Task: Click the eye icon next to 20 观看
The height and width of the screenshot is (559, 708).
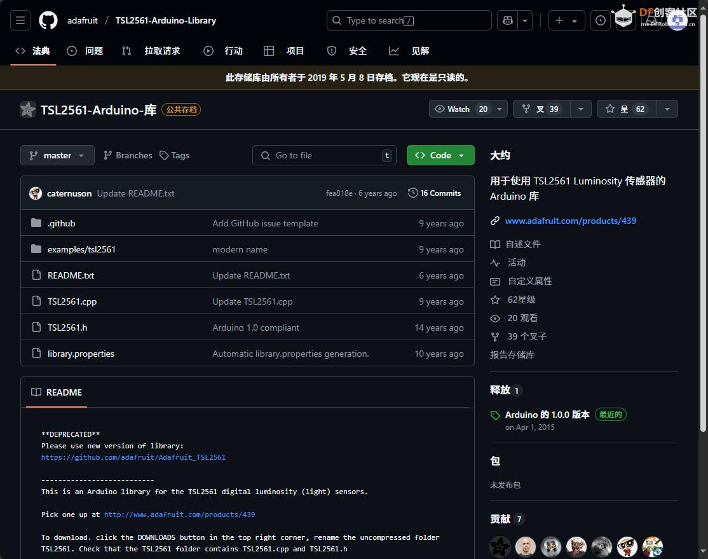Action: coord(495,318)
